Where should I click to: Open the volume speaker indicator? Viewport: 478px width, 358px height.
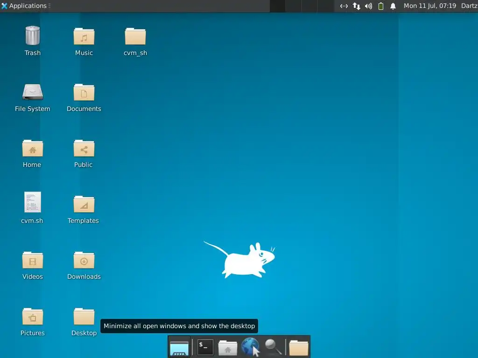(x=369, y=6)
